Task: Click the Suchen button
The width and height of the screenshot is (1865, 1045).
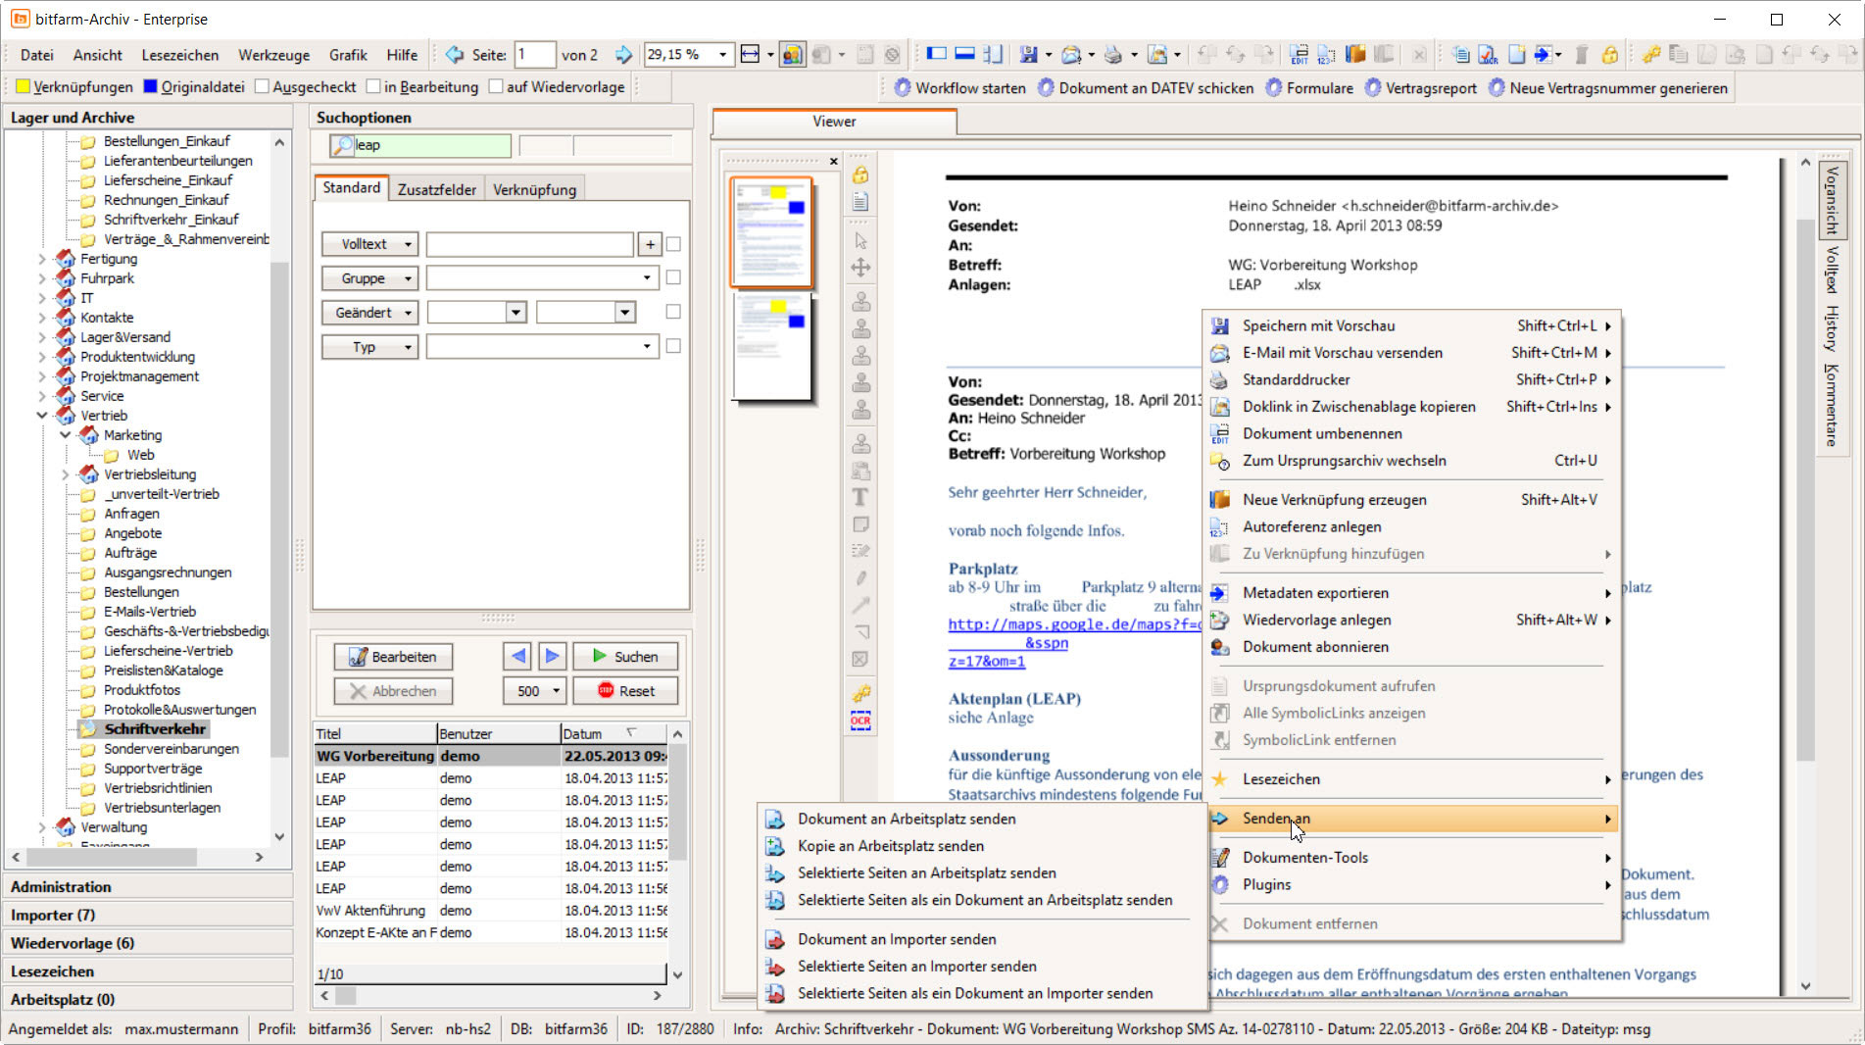Action: [x=624, y=657]
